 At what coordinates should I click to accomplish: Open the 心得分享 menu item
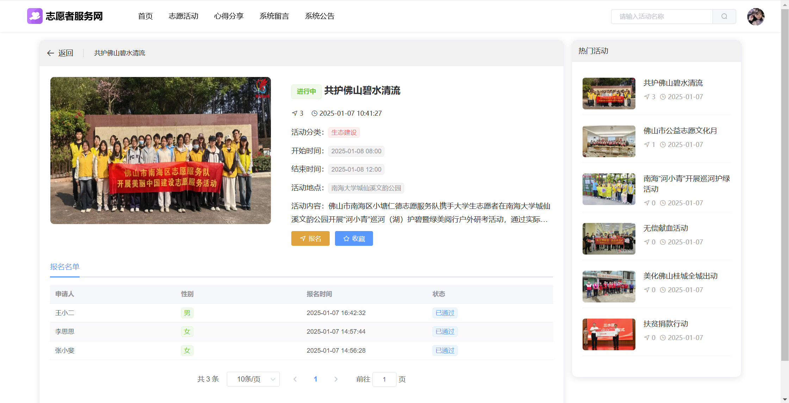[229, 16]
